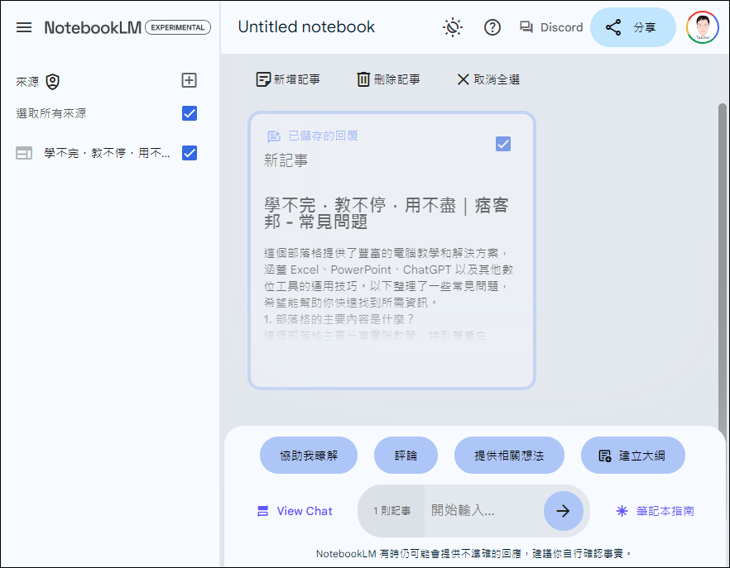Click the Untitled notebook title
This screenshot has width=730, height=568.
click(x=306, y=27)
